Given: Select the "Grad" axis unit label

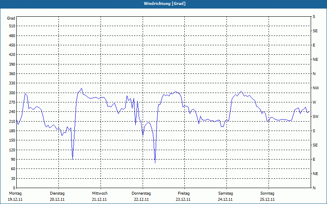Looking at the screenshot, I should 11,18.
